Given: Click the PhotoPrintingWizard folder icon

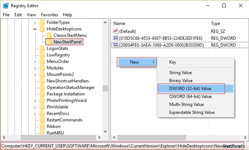Looking at the screenshot, I should (x=42, y=100).
